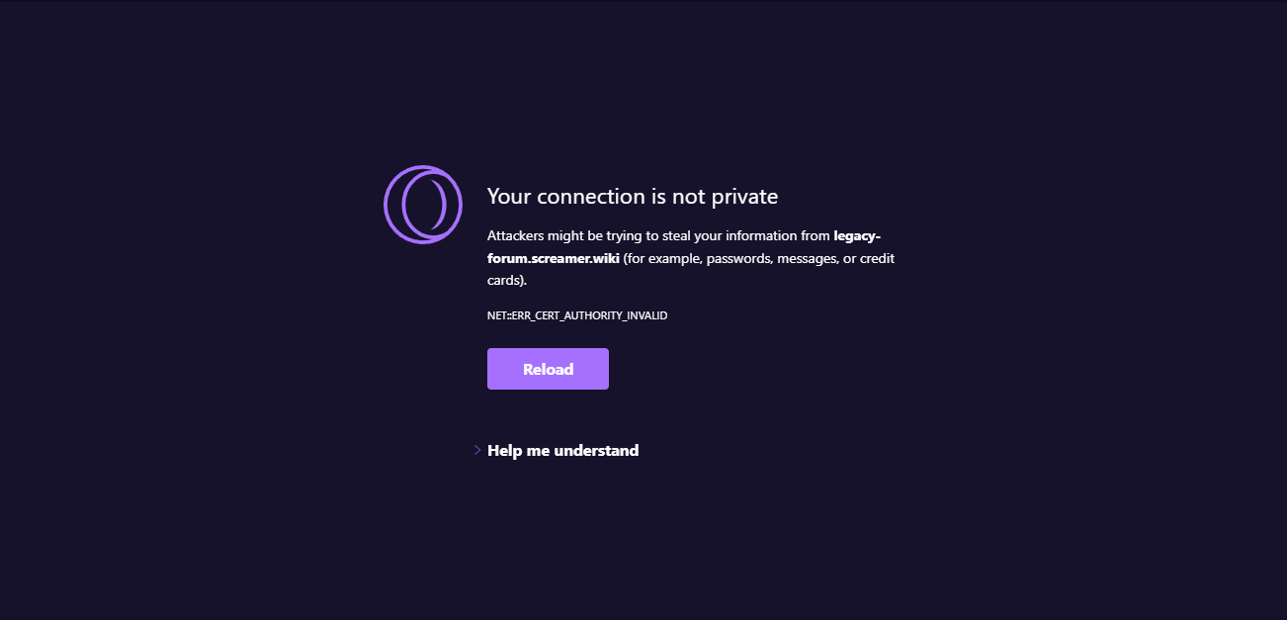Click the inner crescent of the Opera logo

tap(438, 204)
